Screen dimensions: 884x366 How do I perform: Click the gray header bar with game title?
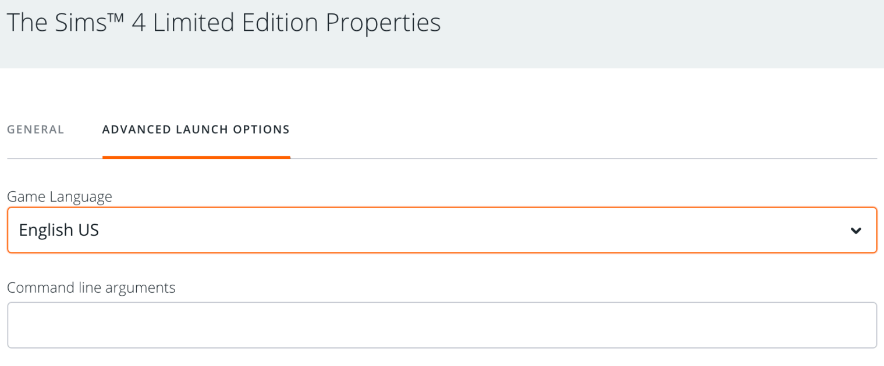(x=640, y=34)
